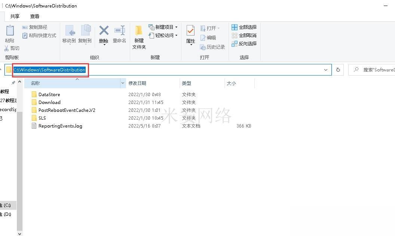
Task: Click the Properties dropdown arrow
Action: (x=191, y=45)
